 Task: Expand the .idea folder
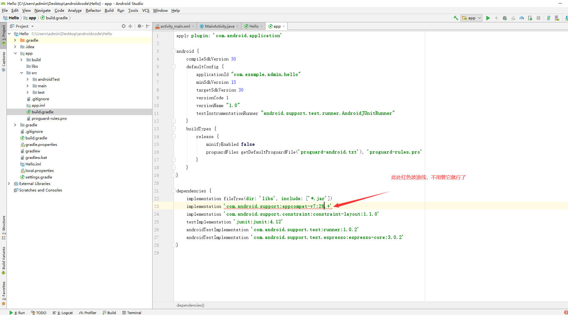[x=15, y=47]
